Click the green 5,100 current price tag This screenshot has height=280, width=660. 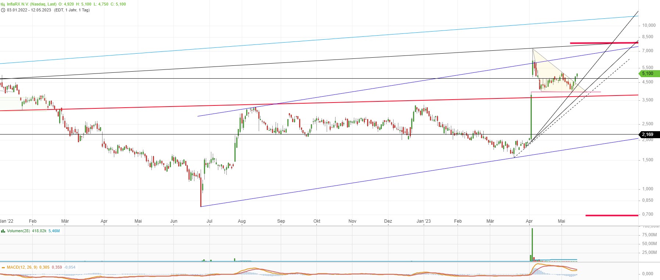[x=649, y=73]
